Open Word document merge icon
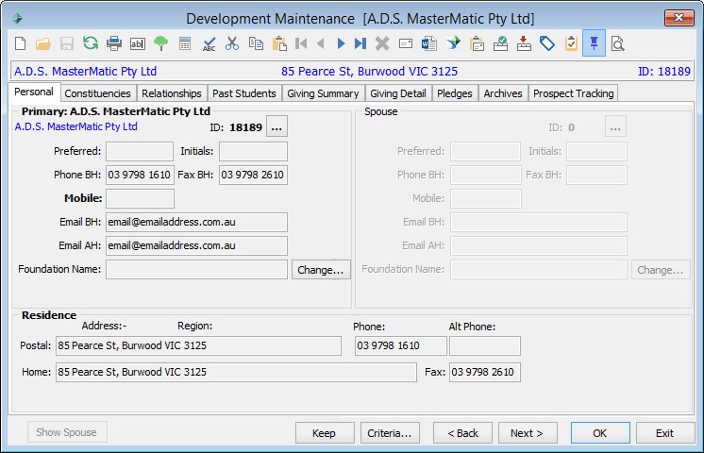Image resolution: width=704 pixels, height=453 pixels. (x=429, y=43)
